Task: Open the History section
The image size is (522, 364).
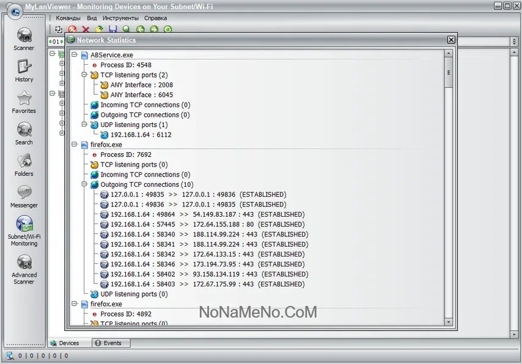Action: [x=24, y=70]
